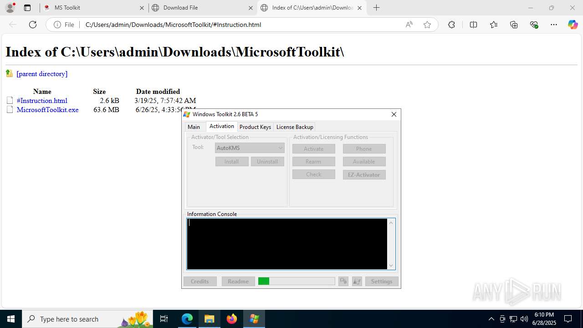Click the Settings button in Toolkit
This screenshot has height=328, width=583.
[382, 282]
